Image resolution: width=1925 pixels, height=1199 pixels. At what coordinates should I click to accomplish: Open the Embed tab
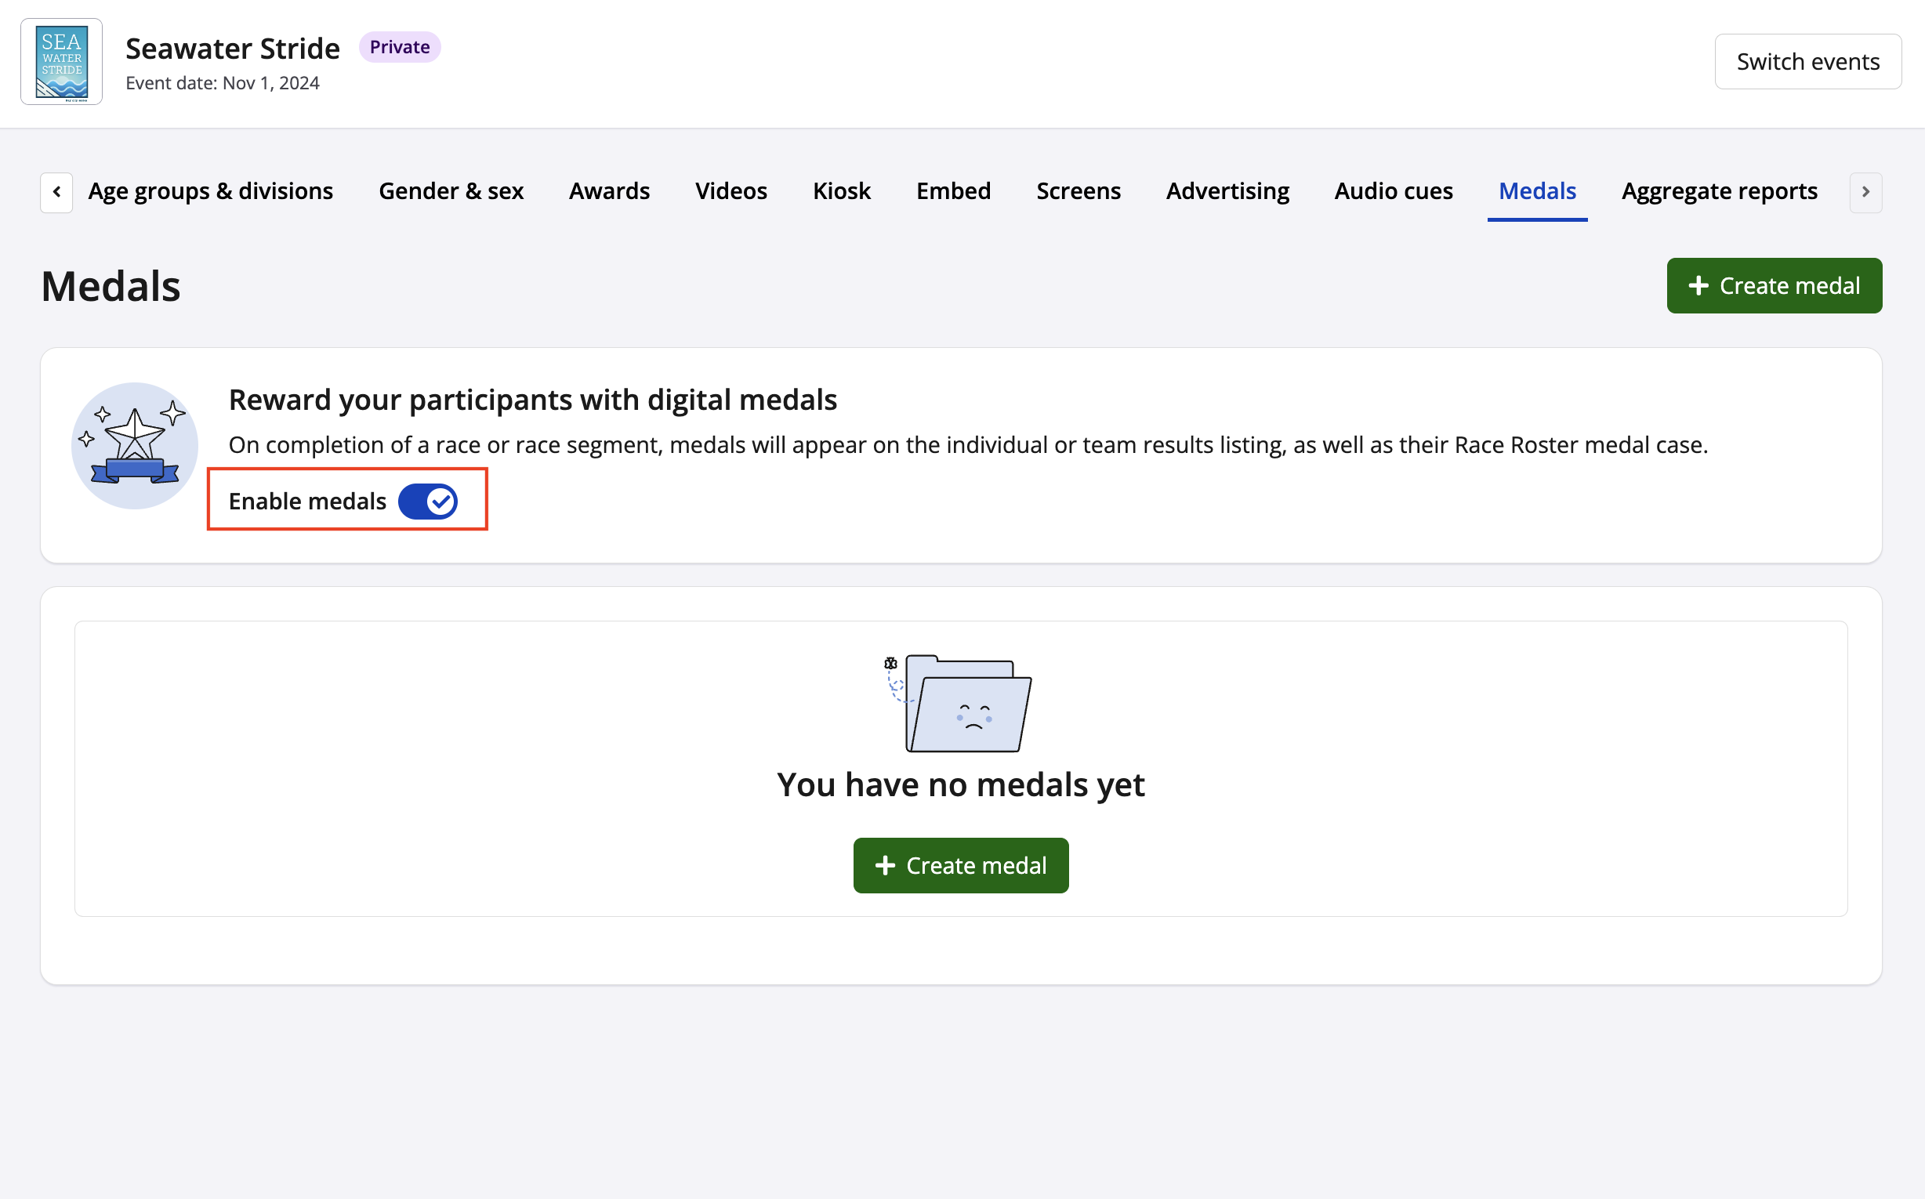click(952, 191)
